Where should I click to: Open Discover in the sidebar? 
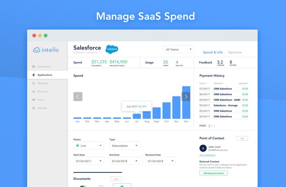click(x=47, y=91)
